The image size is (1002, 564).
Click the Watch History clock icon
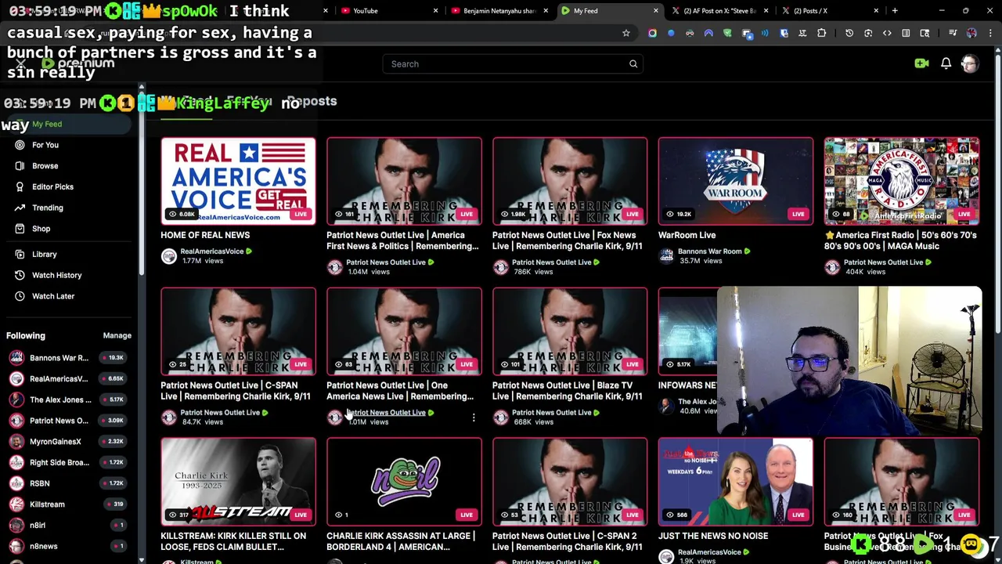pos(20,275)
